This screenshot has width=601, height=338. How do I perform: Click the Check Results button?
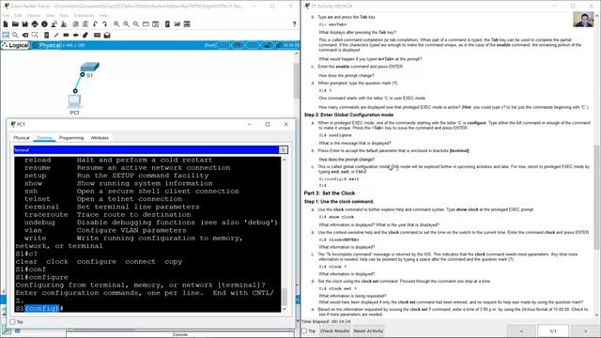point(334,330)
